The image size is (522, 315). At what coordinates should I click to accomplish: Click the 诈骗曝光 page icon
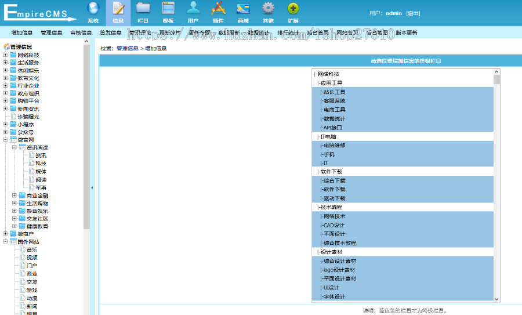(14, 117)
